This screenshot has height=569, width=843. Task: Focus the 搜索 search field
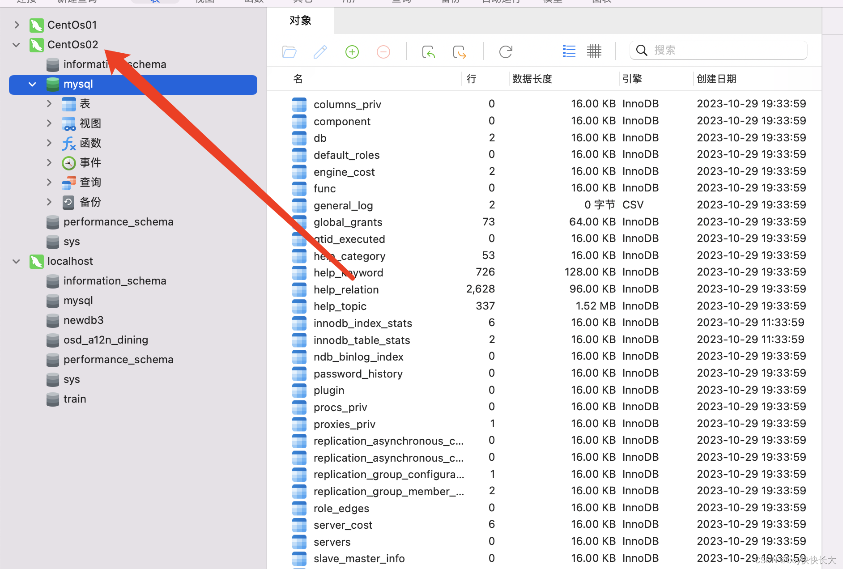(x=719, y=50)
